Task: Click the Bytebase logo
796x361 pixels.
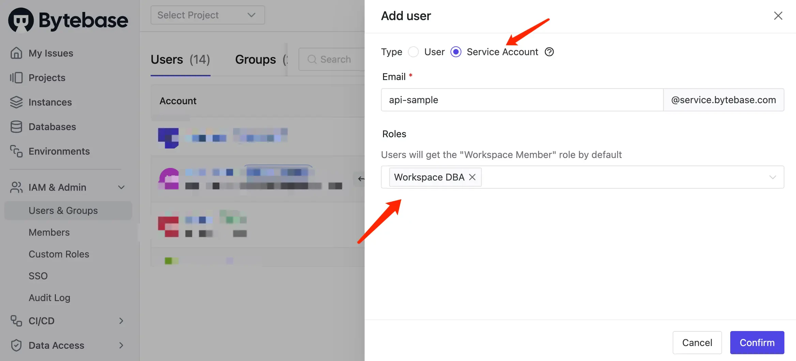Action: pos(68,20)
